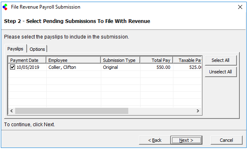Click the application logo icon in title bar
Image resolution: width=250 pixels, height=150 pixels.
point(5,7)
